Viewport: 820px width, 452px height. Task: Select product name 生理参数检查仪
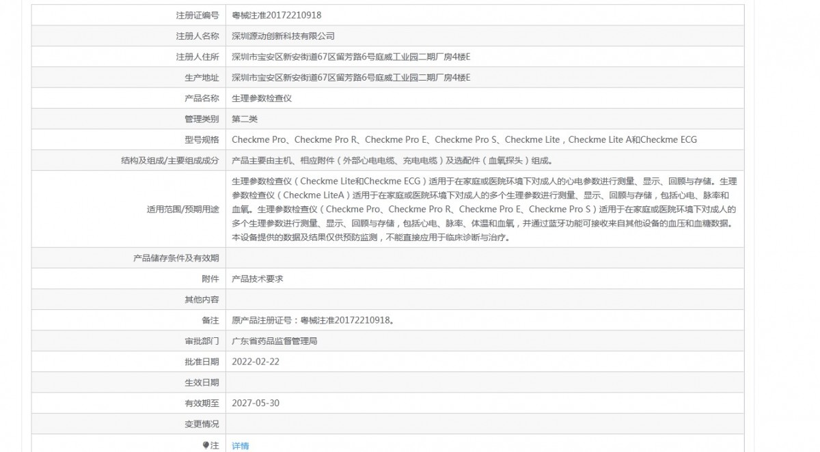262,98
